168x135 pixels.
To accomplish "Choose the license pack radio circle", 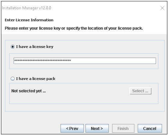I will [x=13, y=79].
